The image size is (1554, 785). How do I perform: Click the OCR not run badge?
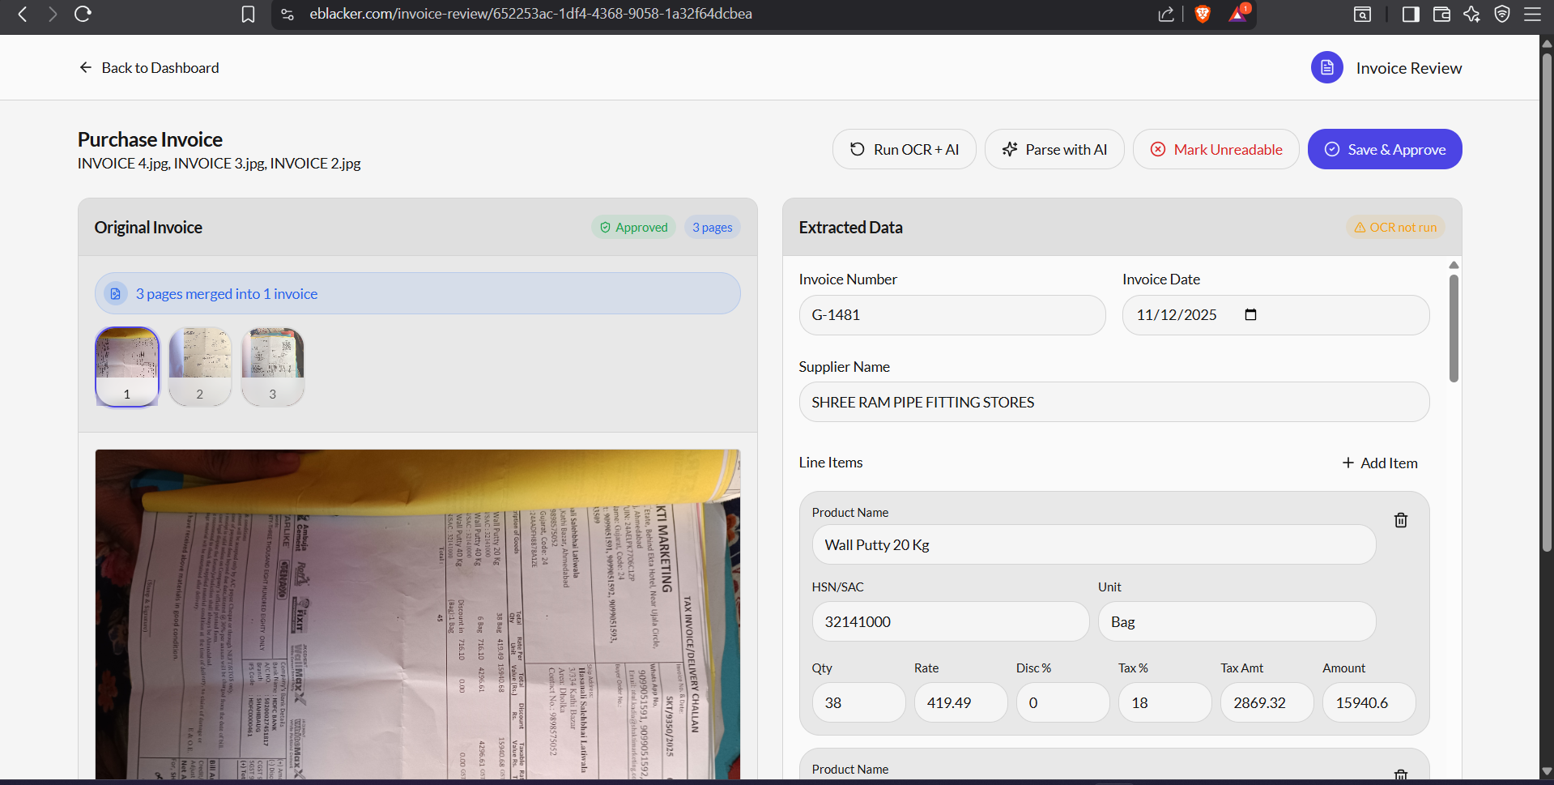pyautogui.click(x=1395, y=228)
